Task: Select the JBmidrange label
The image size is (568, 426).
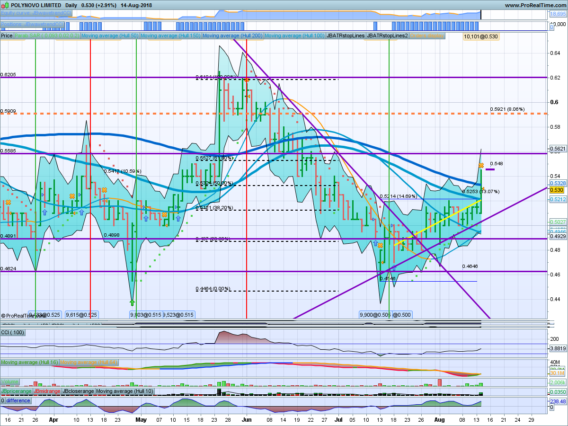Action: click(47, 391)
